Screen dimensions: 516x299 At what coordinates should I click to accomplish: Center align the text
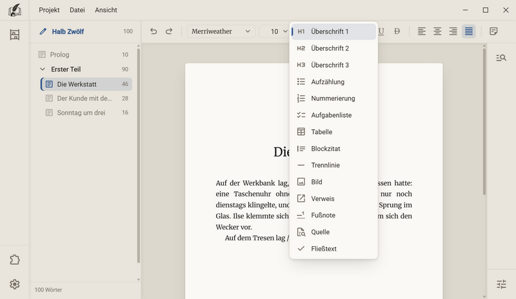(x=437, y=31)
